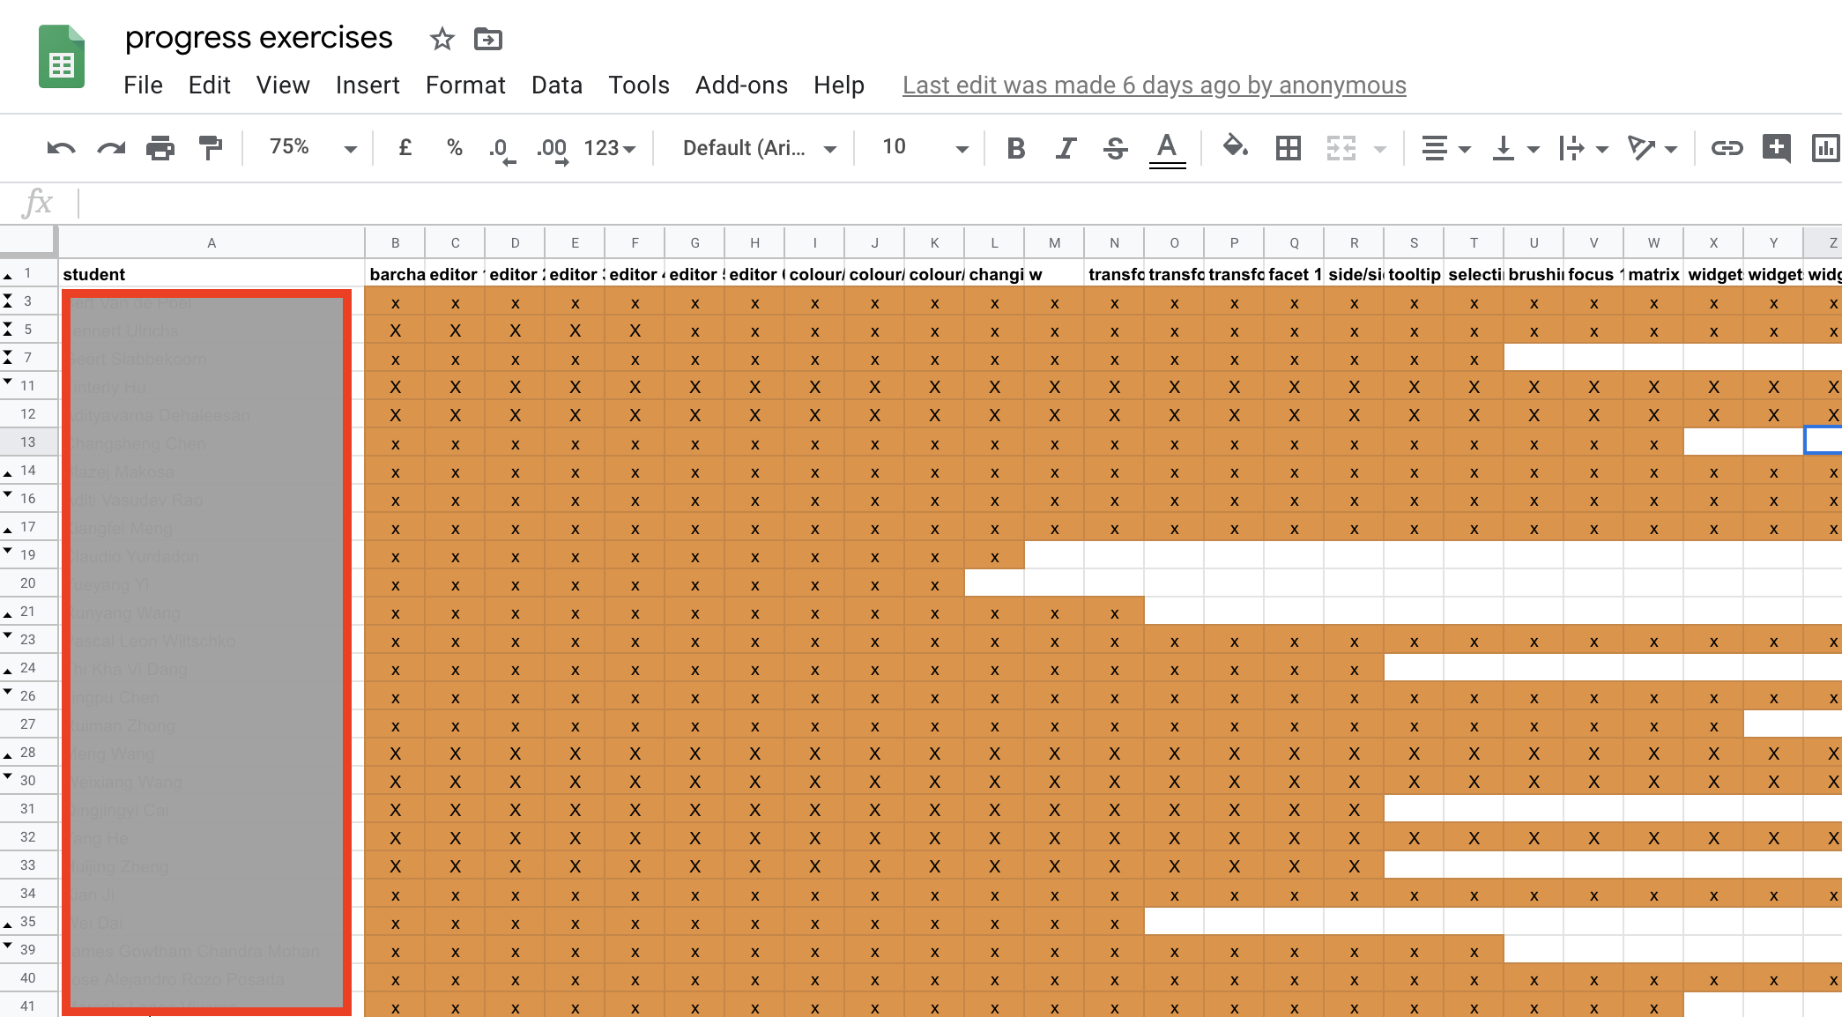Activate the Paint format tool
This screenshot has width=1842, height=1017.
[x=211, y=148]
